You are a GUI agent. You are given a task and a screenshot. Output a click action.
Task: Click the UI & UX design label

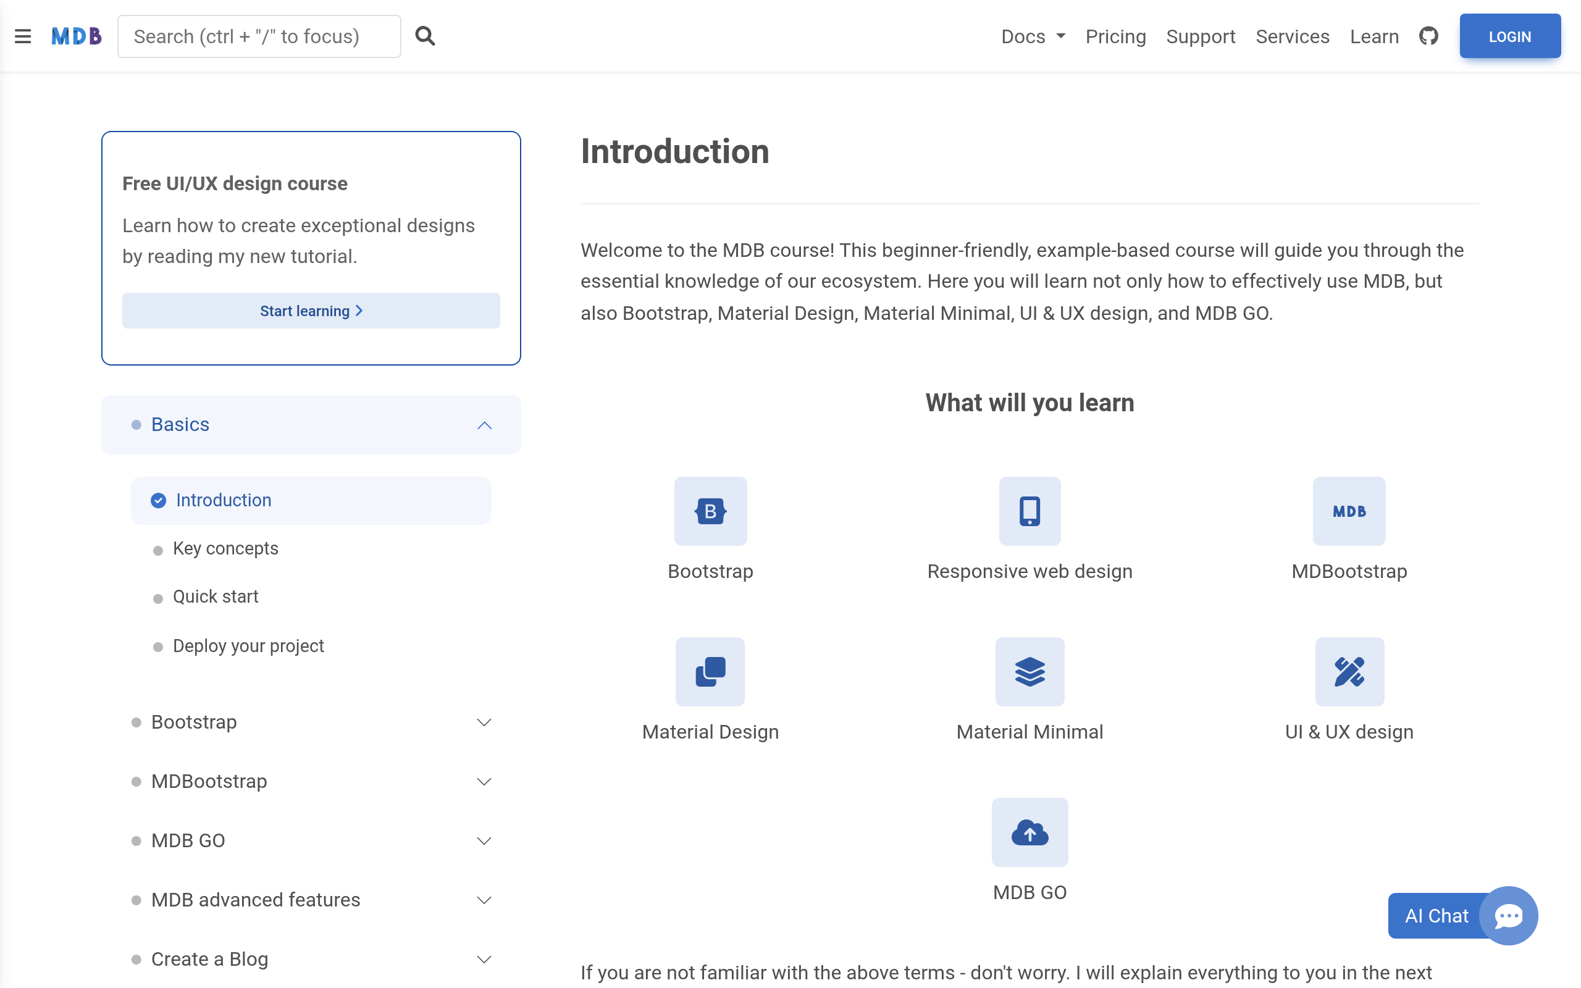[1349, 732]
